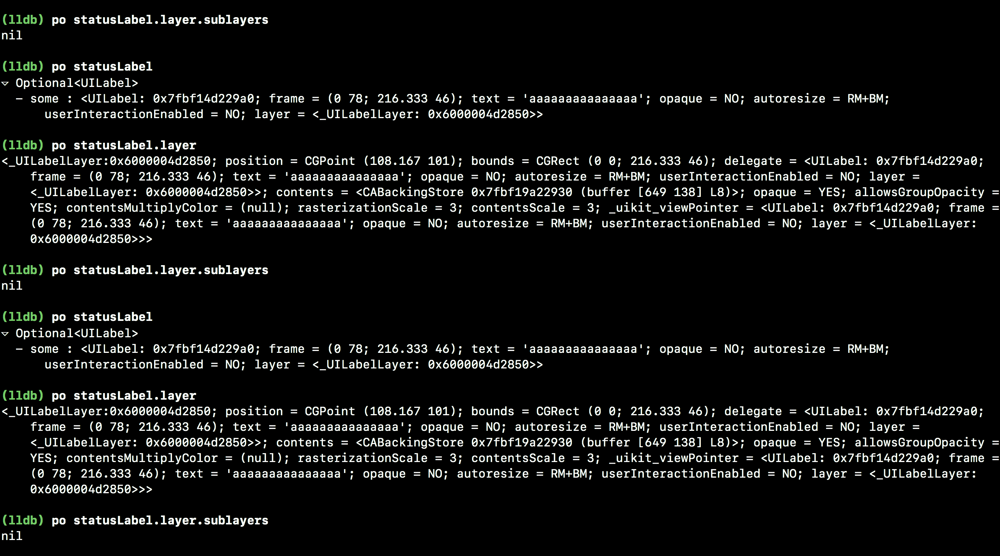Collapse the second Optional<UILabel> disclosure triangle
Screen dimensions: 1000x556
(x=5, y=334)
